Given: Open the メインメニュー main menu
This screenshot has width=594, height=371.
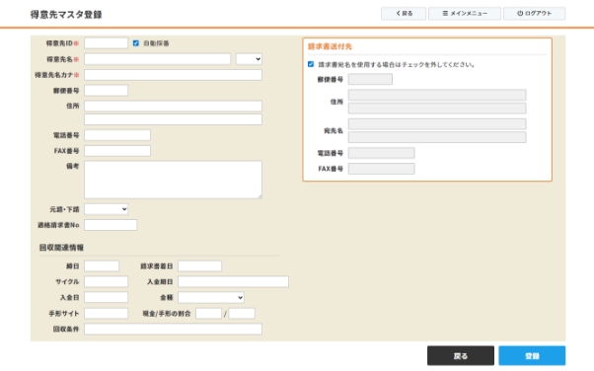Looking at the screenshot, I should pos(465,13).
